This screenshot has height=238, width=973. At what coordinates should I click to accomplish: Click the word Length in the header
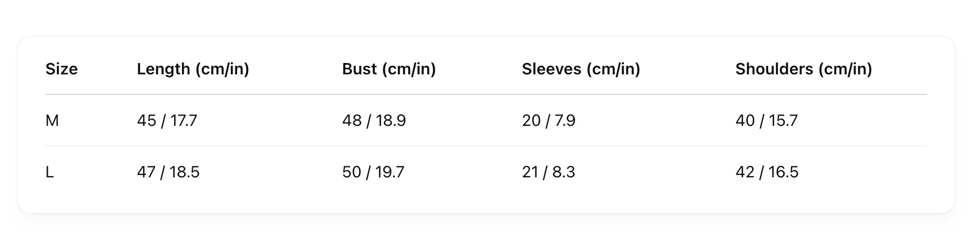click(163, 69)
